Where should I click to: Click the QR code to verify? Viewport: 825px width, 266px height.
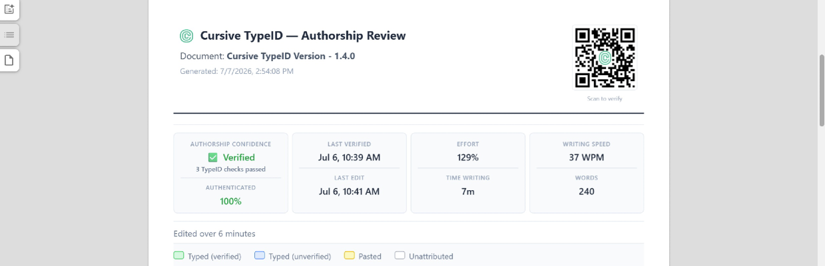(x=605, y=57)
